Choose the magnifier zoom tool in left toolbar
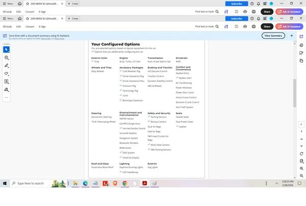 tap(6, 58)
